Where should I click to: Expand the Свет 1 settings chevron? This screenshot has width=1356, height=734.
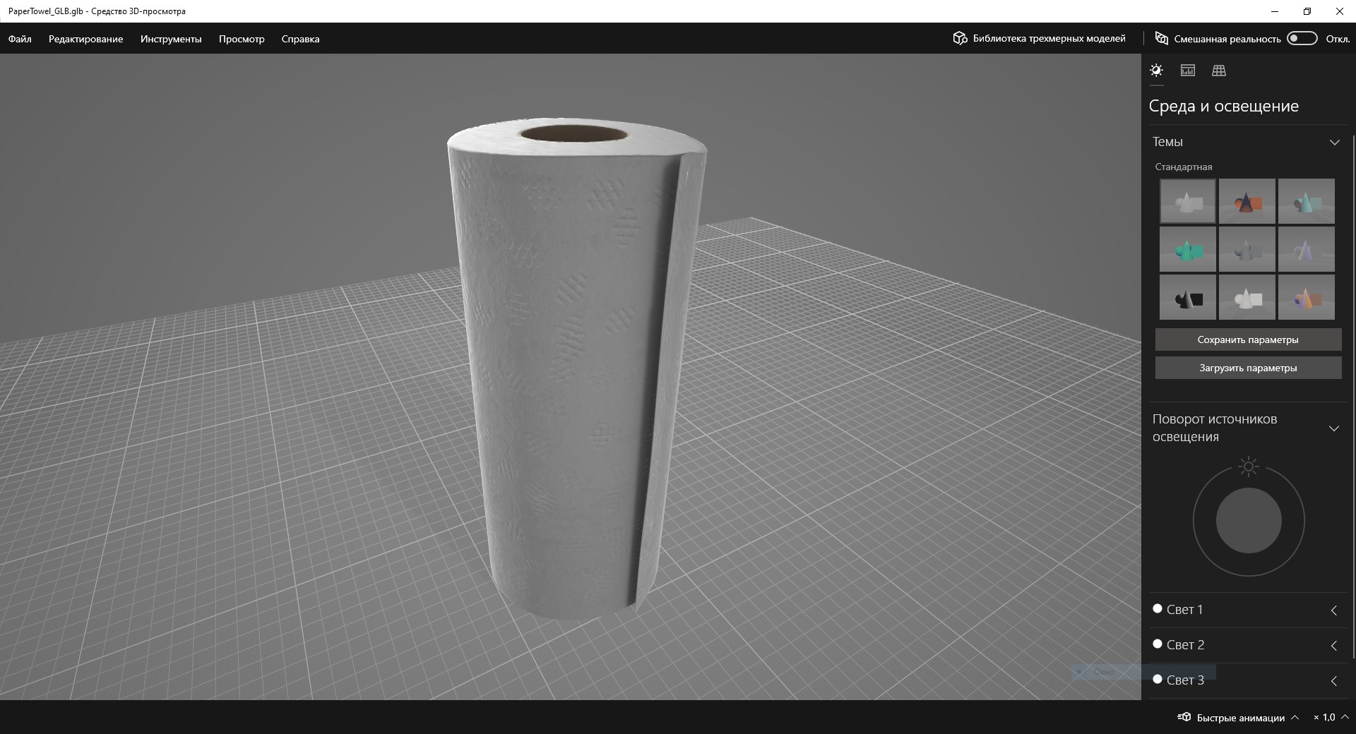point(1334,610)
